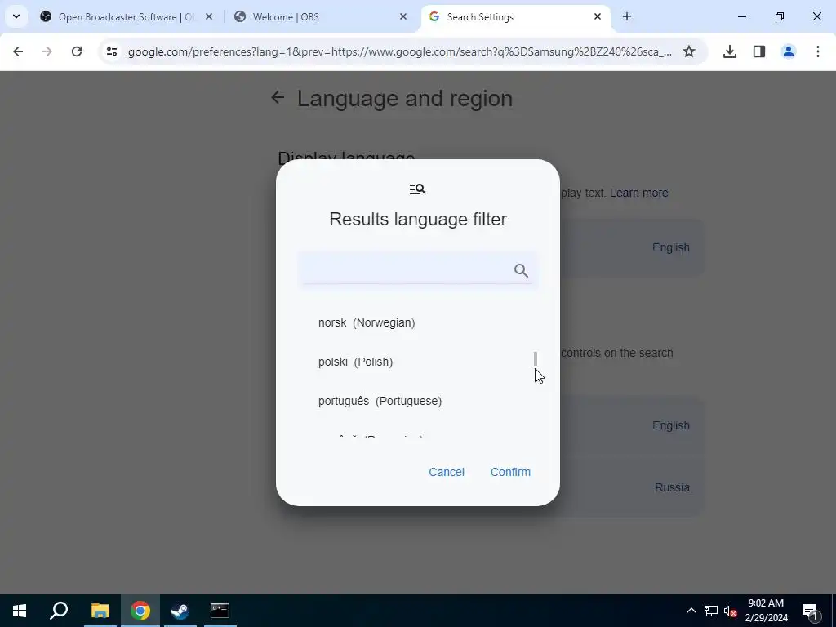The image size is (836, 627).
Task: Open Windows taskbar search
Action: (59, 611)
